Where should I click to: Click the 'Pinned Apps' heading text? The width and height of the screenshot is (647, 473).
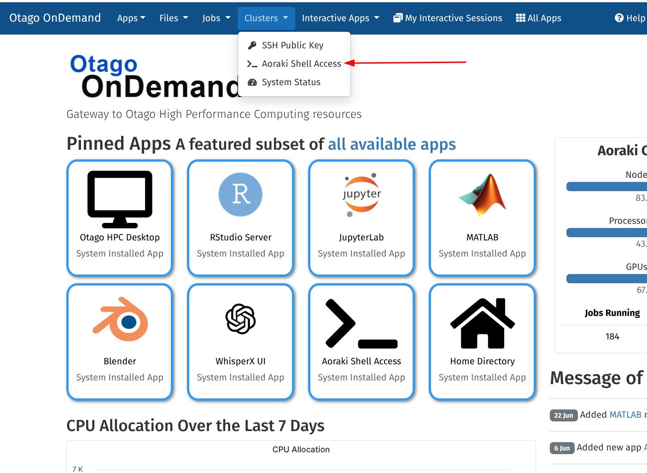tap(118, 144)
